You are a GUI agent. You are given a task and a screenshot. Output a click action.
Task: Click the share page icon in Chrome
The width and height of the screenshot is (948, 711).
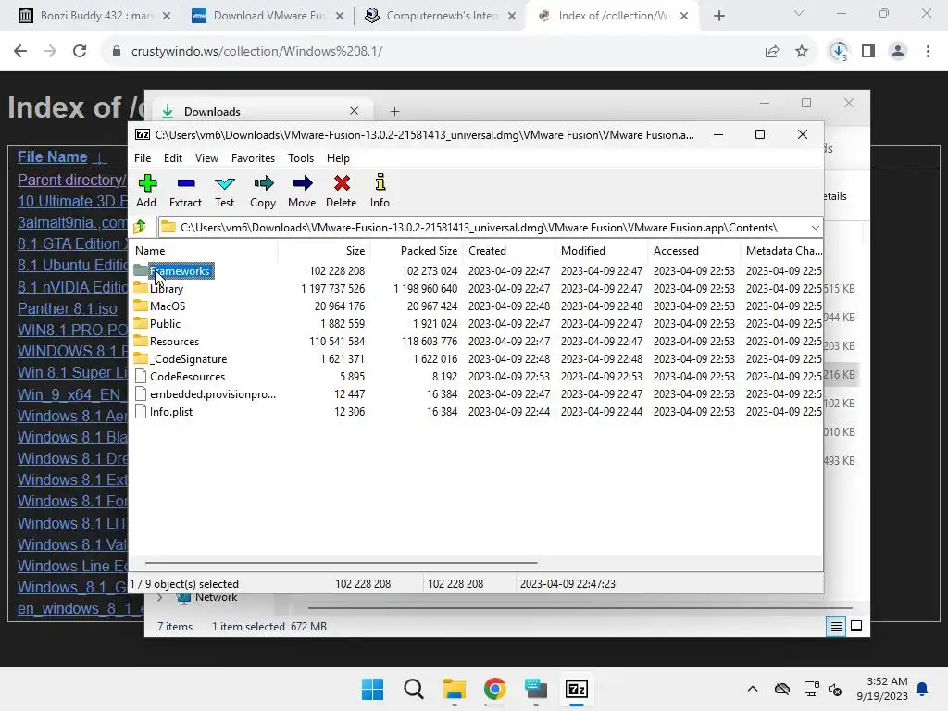click(x=772, y=52)
